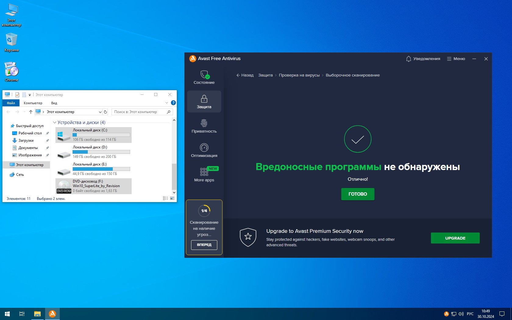Open the Файл tab in Explorer
512x320 pixels.
[11, 103]
